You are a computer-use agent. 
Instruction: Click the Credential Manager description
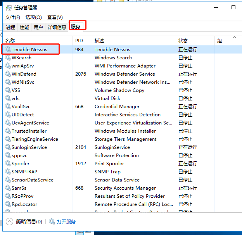pyautogui.click(x=117, y=107)
